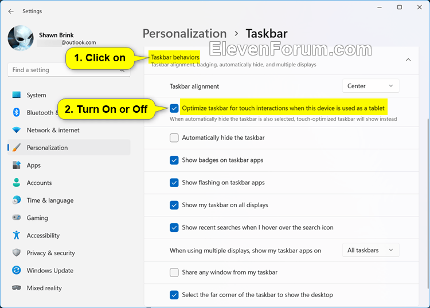Open Accounts settings page
This screenshot has height=308, width=430.
pyautogui.click(x=69, y=183)
